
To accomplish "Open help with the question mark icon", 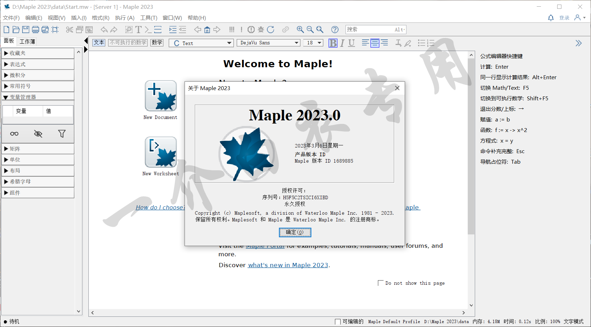I will [x=335, y=30].
